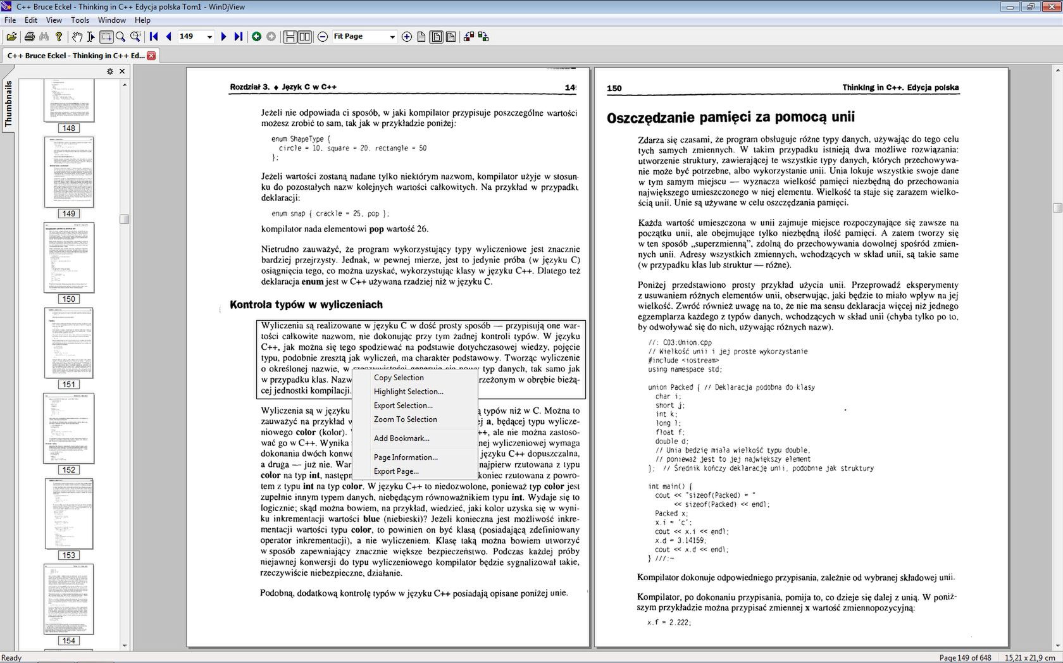The image size is (1063, 663).
Task: Choose Copy Selection from context menu
Action: [x=414, y=378]
